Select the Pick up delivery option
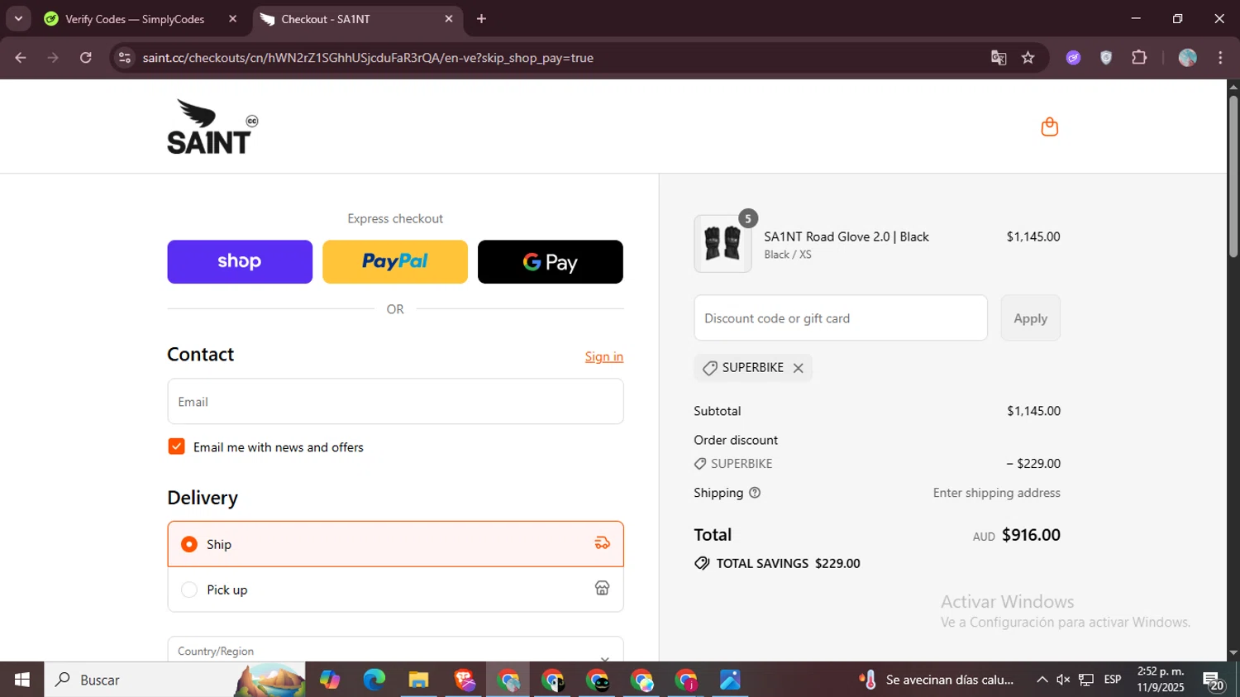The image size is (1240, 697). [x=395, y=590]
